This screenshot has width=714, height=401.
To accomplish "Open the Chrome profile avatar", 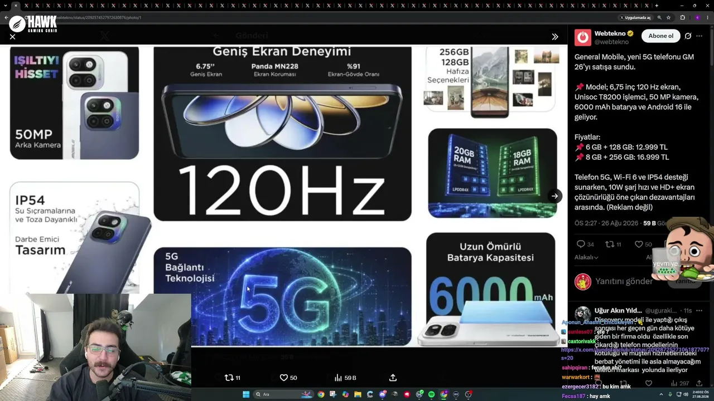I will 697,17.
